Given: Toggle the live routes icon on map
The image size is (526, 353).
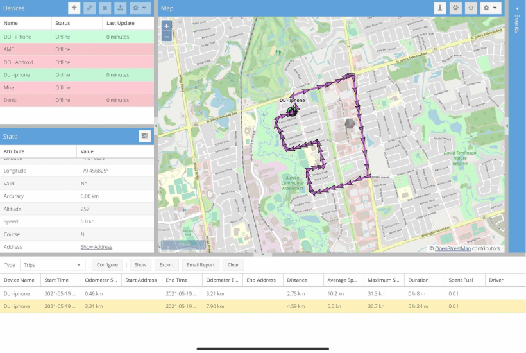Looking at the screenshot, I should 439,8.
